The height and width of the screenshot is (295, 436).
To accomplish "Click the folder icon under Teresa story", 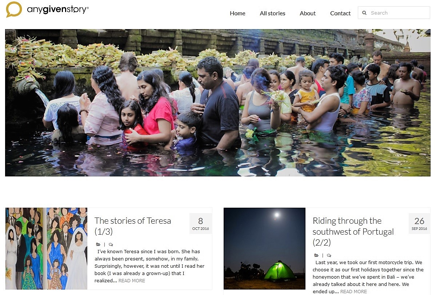I will click(98, 244).
